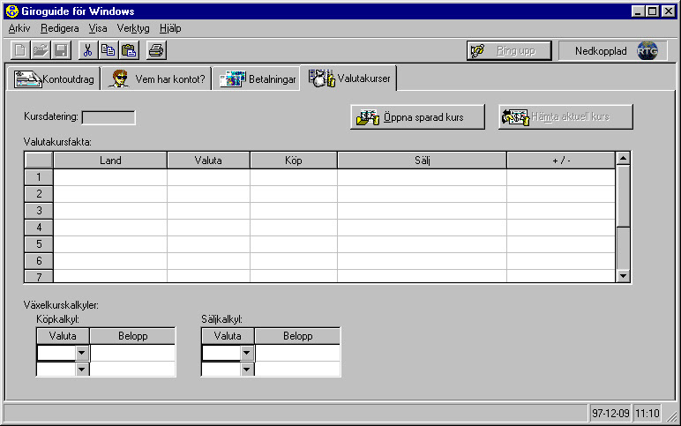The width and height of the screenshot is (681, 426).
Task: Click the New document toolbar icon
Action: 20,50
